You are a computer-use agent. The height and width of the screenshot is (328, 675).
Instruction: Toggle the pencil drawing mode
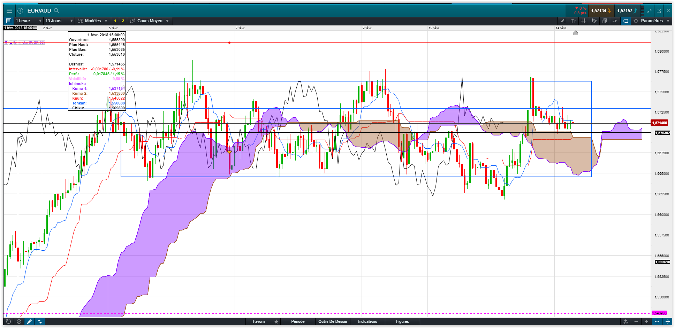[x=30, y=322]
